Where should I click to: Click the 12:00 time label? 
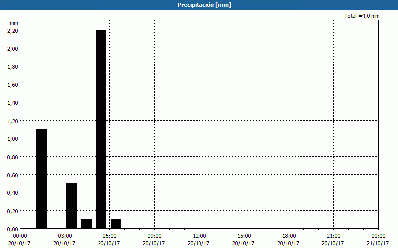pyautogui.click(x=199, y=236)
